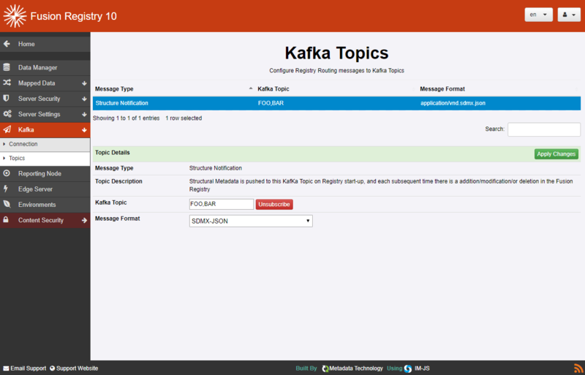Open the IM-JS footer link
The width and height of the screenshot is (585, 375).
[x=422, y=368]
